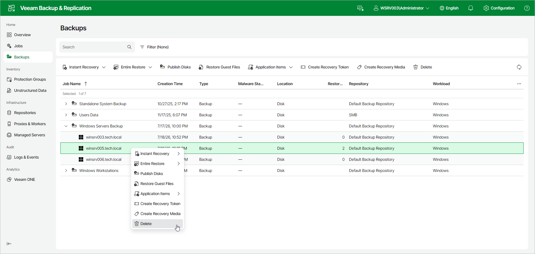The height and width of the screenshot is (254, 535).
Task: Click the Unstructured Data icon in sidebar
Action: coord(9,90)
